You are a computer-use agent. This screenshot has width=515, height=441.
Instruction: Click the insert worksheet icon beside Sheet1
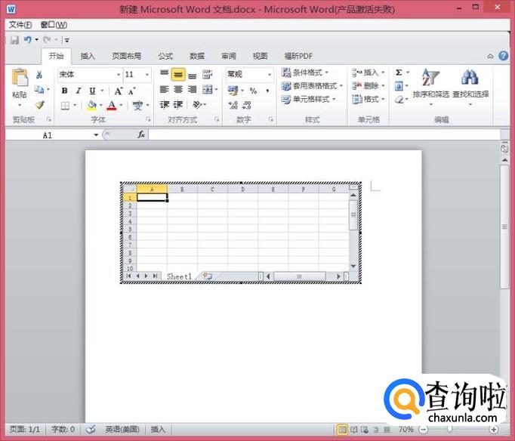(208, 276)
